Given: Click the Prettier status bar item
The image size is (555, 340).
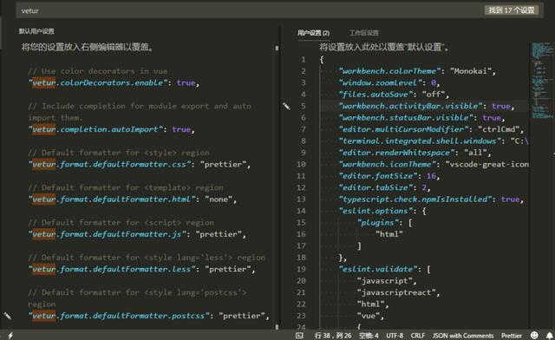Looking at the screenshot, I should click(512, 336).
